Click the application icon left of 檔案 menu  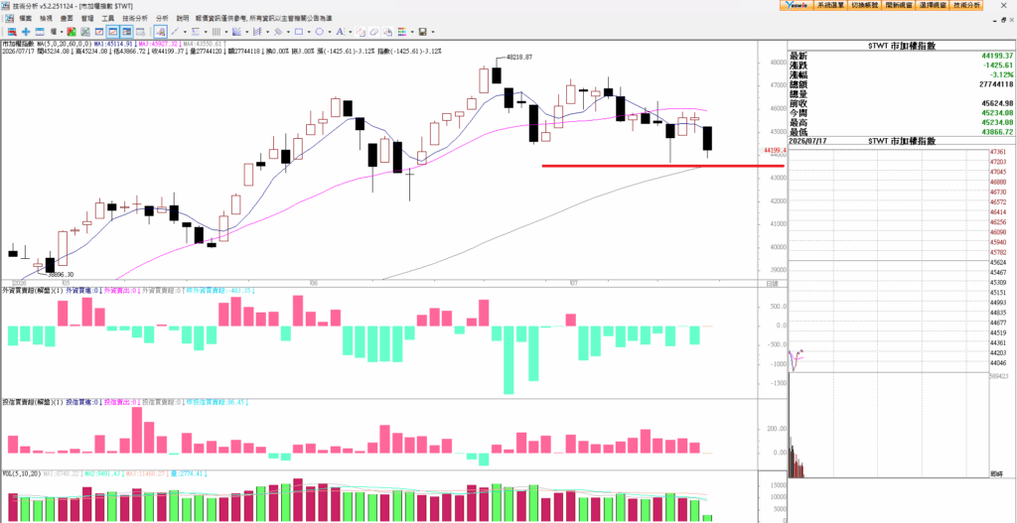click(x=10, y=18)
